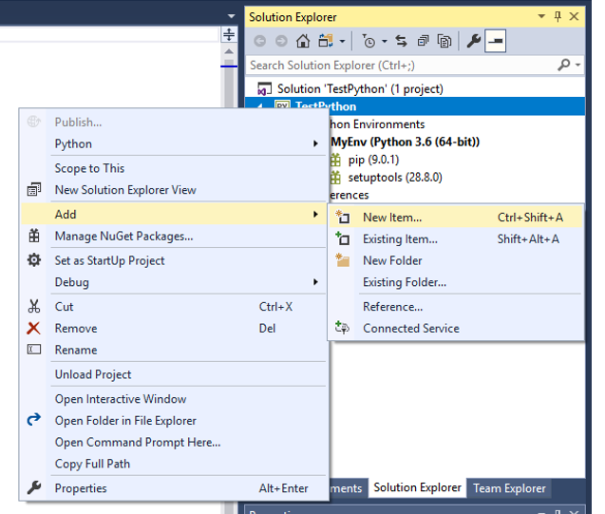Click the pin auto-hide icon of Solution Explorer
Viewport: 605px width, 514px height.
558,16
